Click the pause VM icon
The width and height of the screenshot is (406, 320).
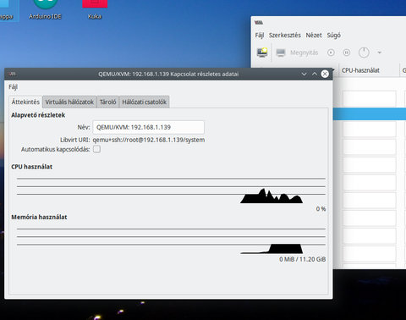pos(347,52)
